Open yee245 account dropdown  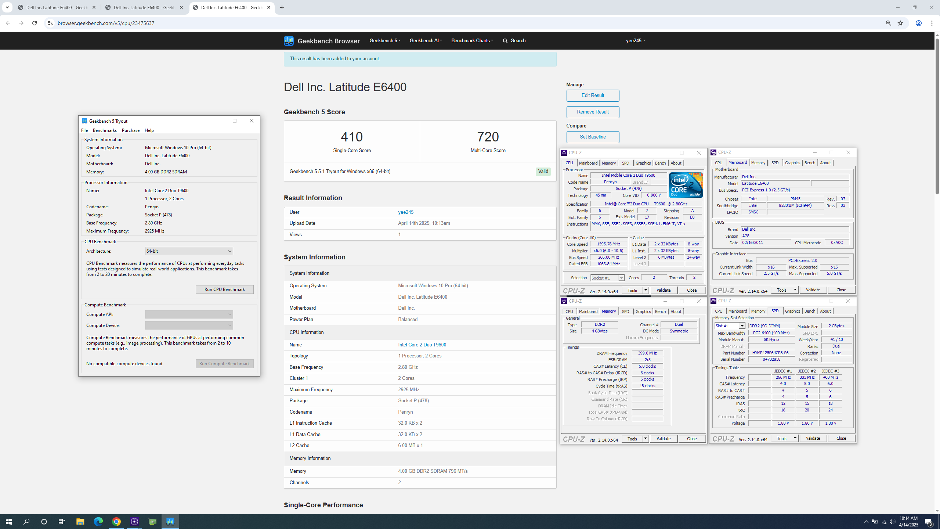click(x=636, y=40)
